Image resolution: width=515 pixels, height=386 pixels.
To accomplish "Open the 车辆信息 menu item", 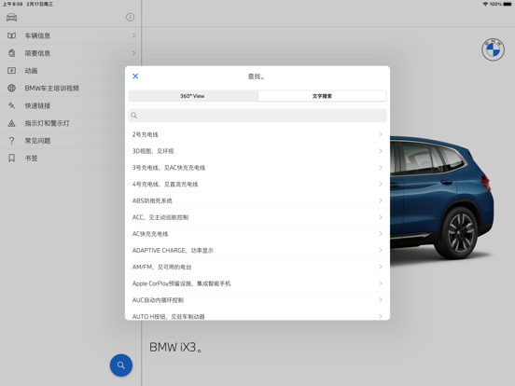I will click(x=71, y=35).
